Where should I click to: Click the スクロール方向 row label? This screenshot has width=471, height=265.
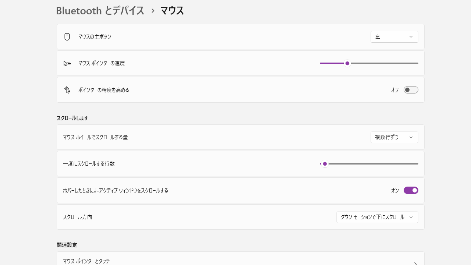[x=78, y=217]
